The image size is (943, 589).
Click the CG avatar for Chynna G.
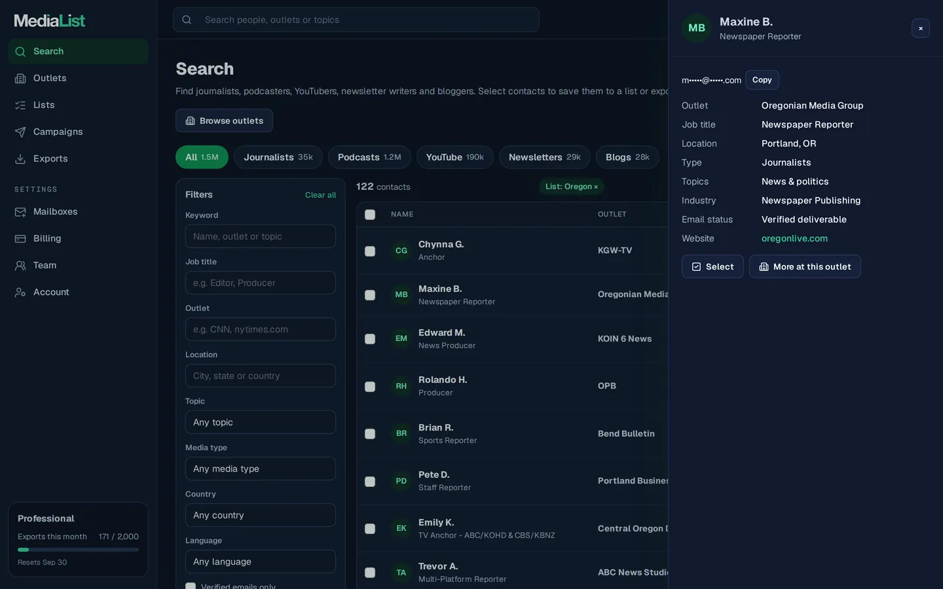401,251
